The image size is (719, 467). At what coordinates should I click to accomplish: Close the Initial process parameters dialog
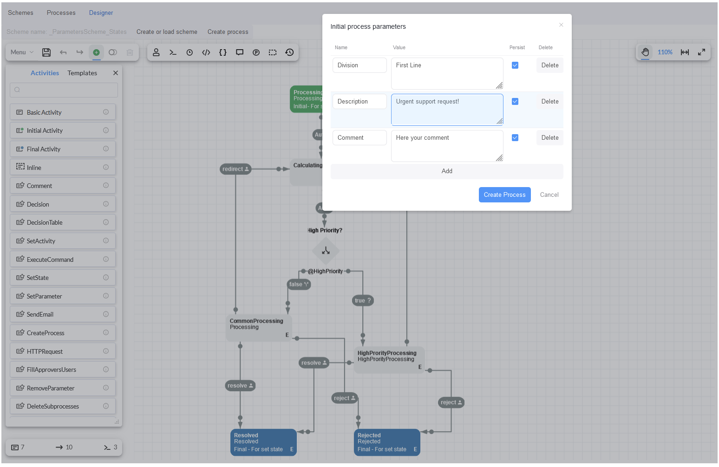561,25
